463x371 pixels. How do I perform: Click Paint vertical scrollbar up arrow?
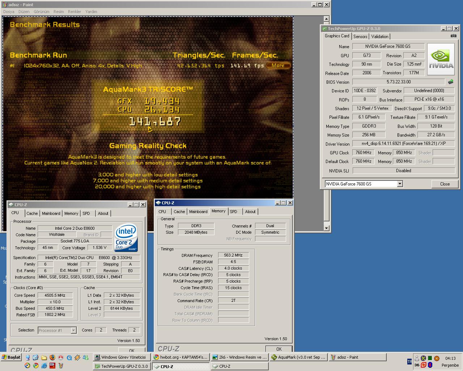click(x=326, y=19)
